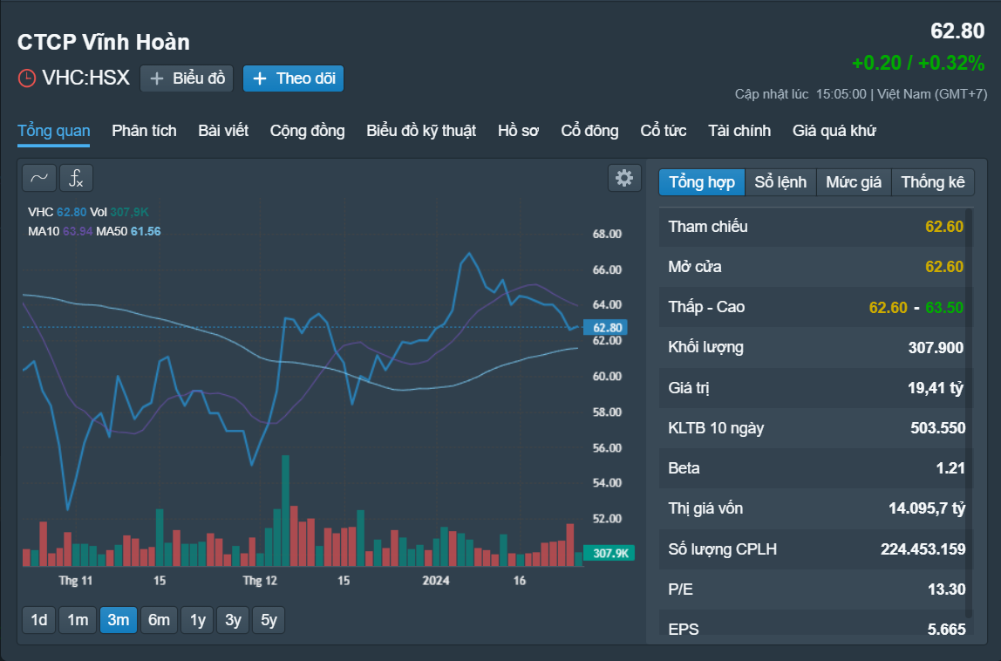Image resolution: width=1001 pixels, height=661 pixels.
Task: Switch to the Sổ lệnh panel tab
Action: coord(780,182)
